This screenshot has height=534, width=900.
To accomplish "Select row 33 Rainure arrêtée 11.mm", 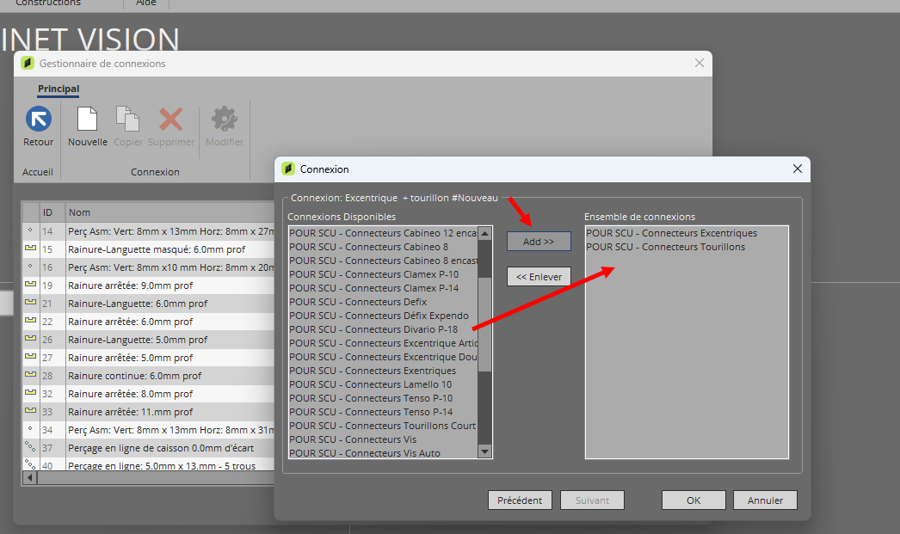I will [148, 412].
